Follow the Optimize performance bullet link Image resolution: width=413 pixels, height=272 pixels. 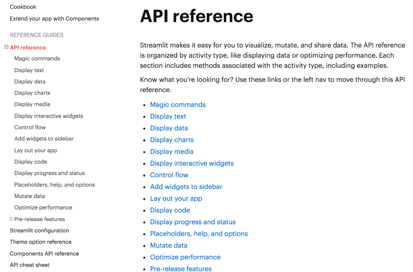[185, 257]
